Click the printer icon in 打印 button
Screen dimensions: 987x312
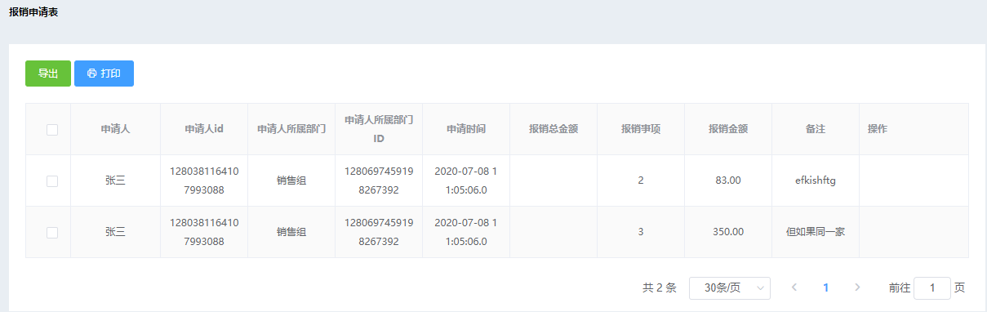point(91,74)
